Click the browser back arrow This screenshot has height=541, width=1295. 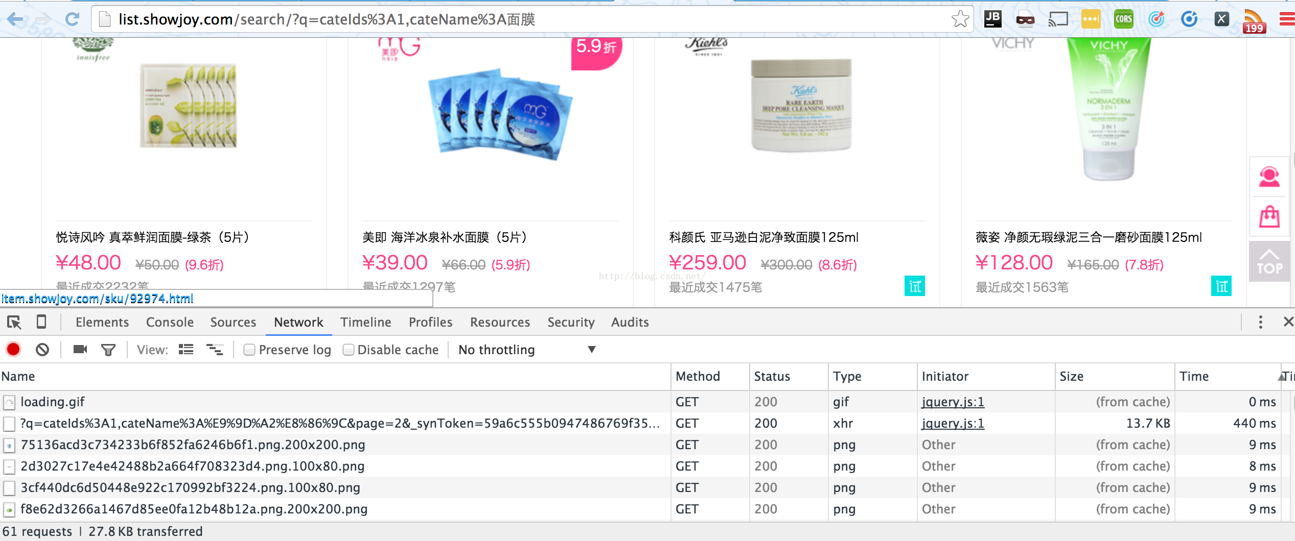pyautogui.click(x=15, y=19)
